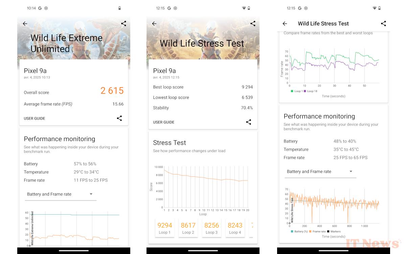The height and width of the screenshot is (254, 406).
Task: Tap the date avr. 4, 2025 10:13
Action: coord(37,78)
